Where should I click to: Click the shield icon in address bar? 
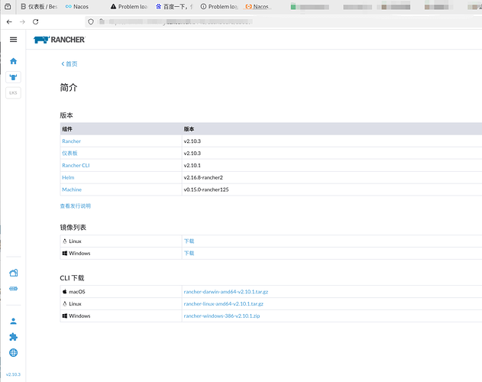click(x=91, y=21)
